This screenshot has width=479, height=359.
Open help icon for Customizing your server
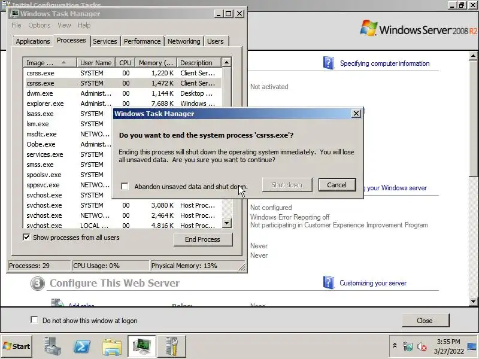click(329, 282)
